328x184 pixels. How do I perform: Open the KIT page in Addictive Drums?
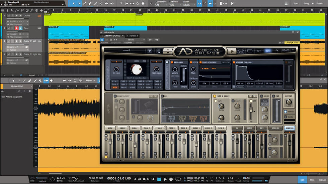259,51
